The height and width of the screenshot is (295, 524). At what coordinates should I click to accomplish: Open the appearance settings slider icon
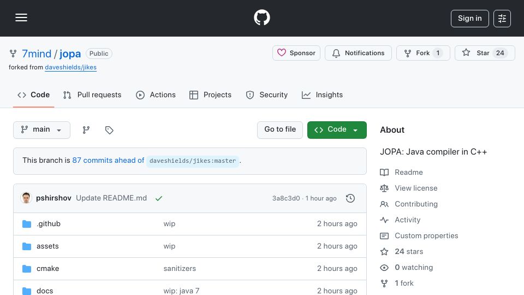click(x=502, y=19)
